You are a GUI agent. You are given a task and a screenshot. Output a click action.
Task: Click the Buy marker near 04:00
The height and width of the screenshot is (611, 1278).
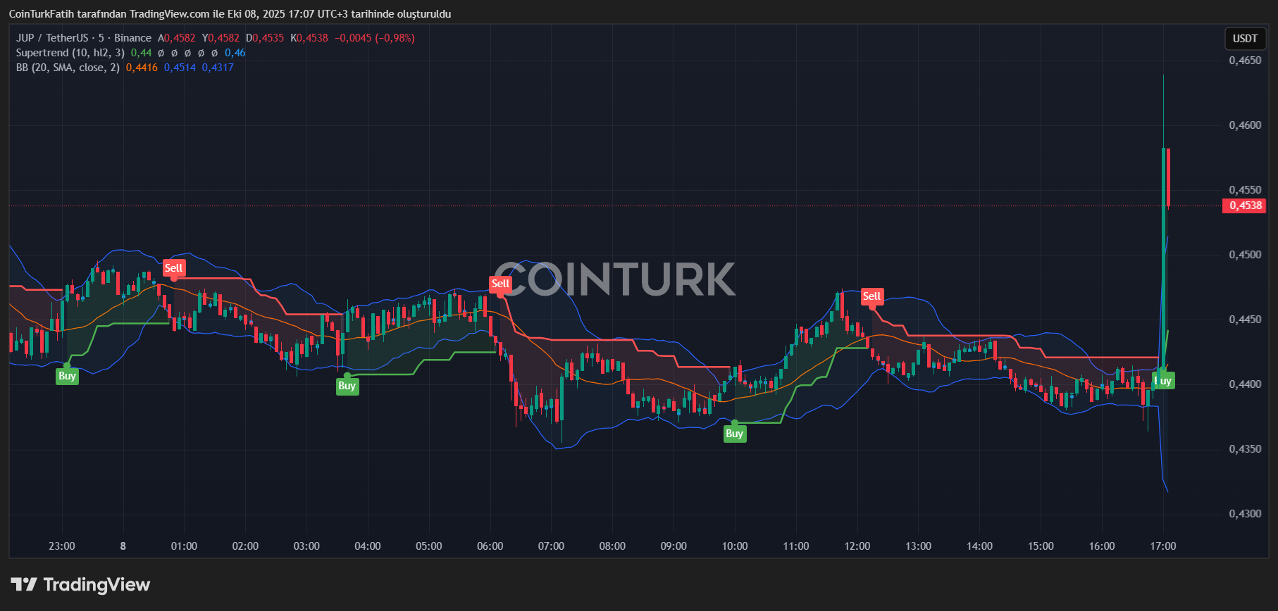(347, 386)
